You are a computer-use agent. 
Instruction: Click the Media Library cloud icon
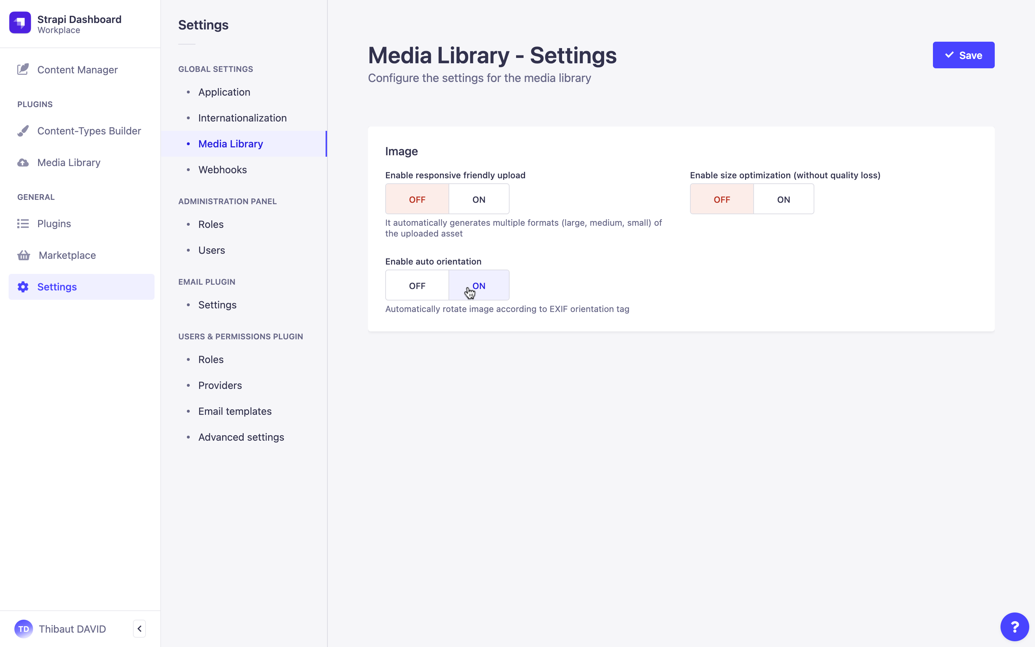(x=23, y=162)
